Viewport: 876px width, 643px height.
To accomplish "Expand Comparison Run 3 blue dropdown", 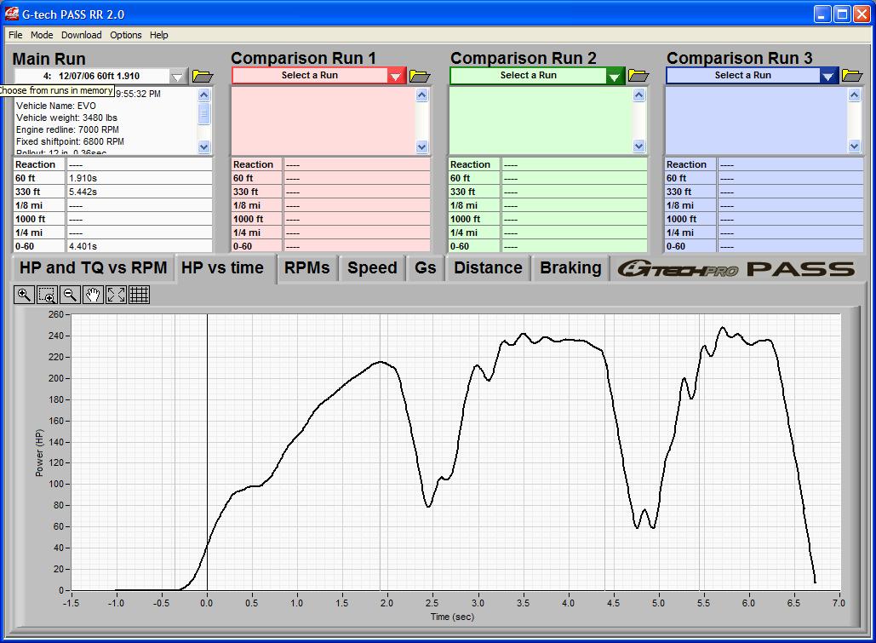I will pos(828,77).
